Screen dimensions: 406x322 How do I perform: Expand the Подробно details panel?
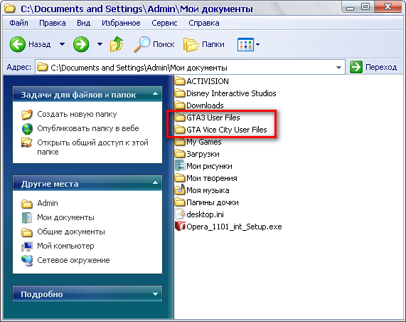coord(155,294)
